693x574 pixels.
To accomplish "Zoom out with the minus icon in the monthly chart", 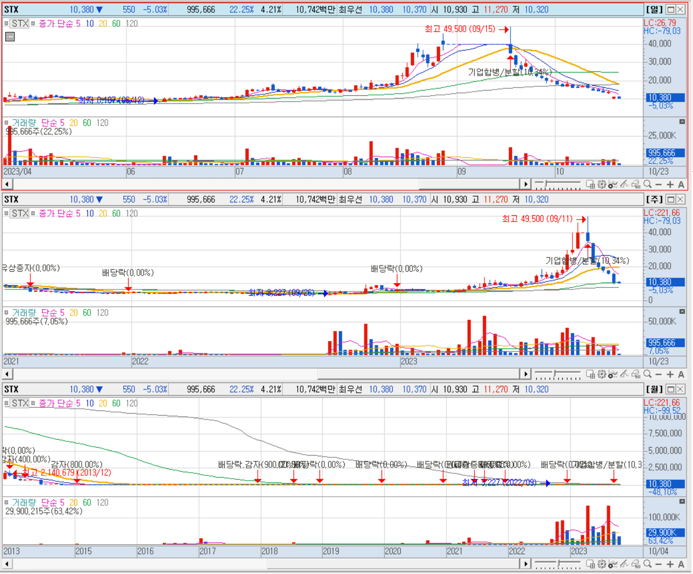I will [658, 564].
